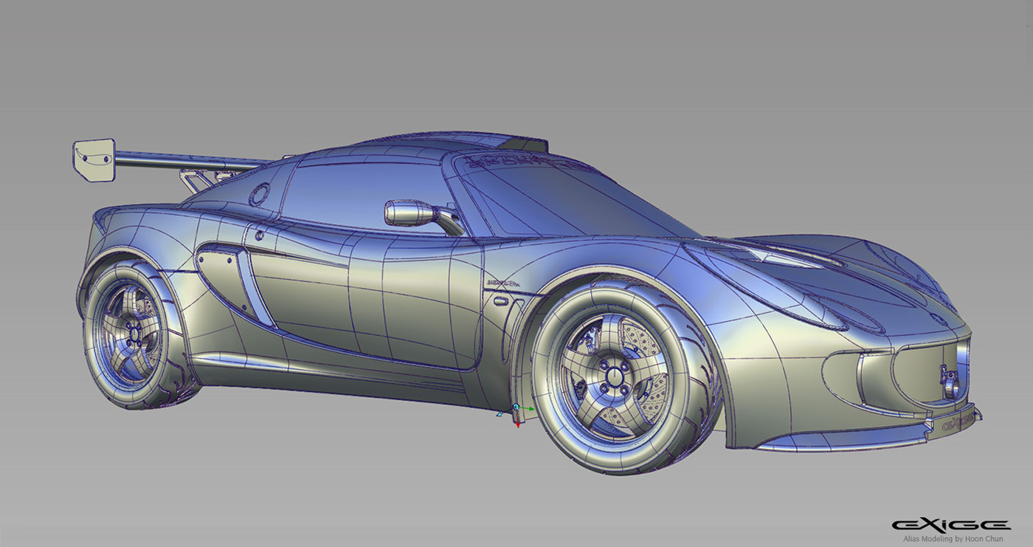Click the EXIGE logo in the bottom-right corner
1033x547 pixels.
coord(951,524)
